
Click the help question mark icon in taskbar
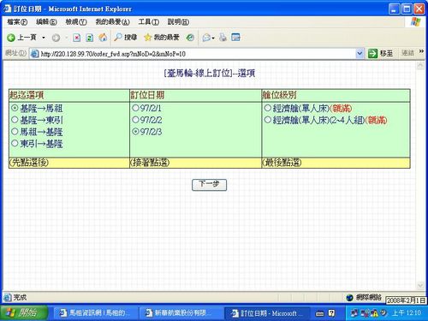point(331,313)
